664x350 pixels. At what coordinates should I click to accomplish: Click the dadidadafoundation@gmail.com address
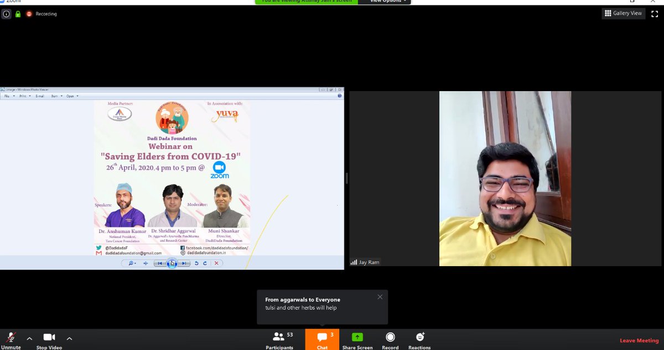coord(133,253)
